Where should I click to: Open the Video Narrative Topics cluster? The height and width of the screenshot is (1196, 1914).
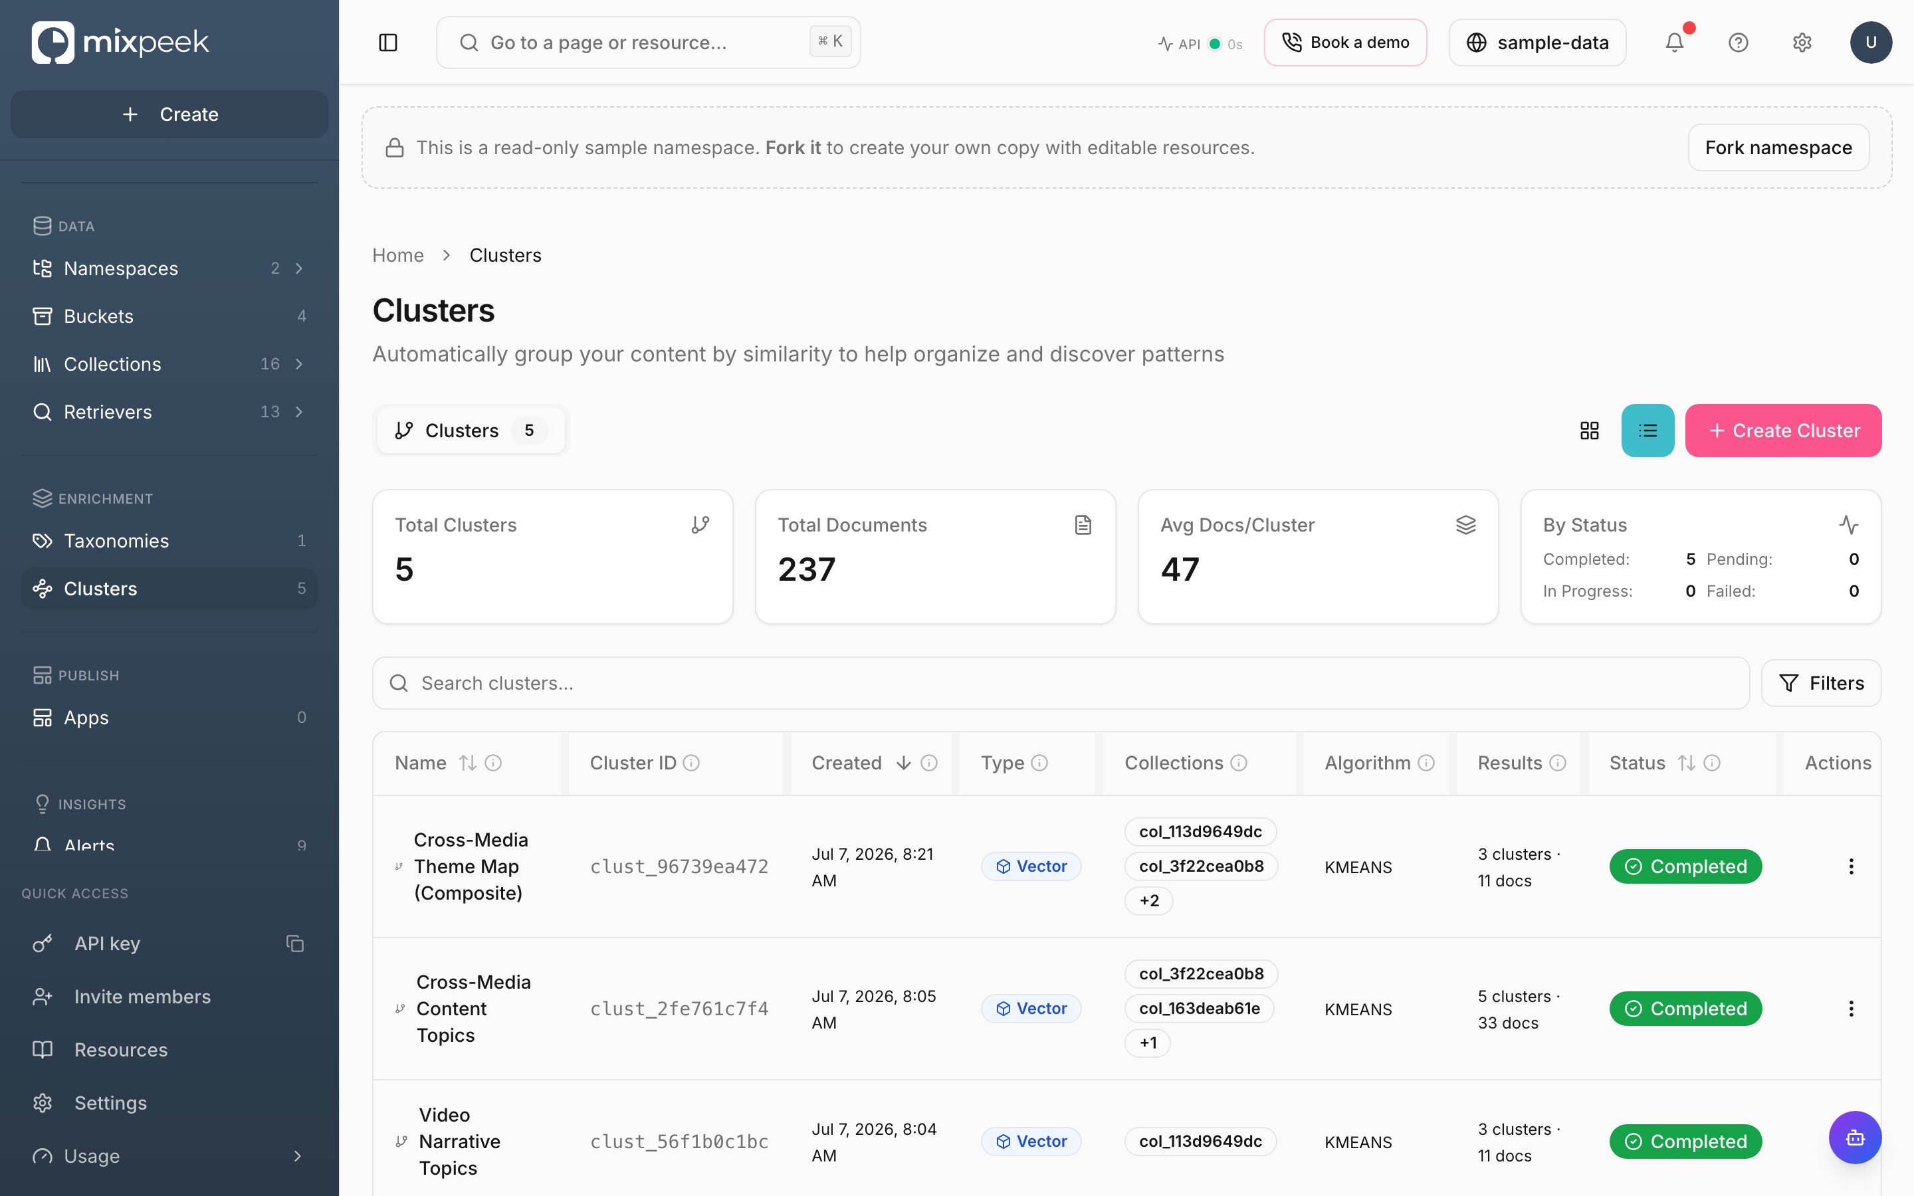pyautogui.click(x=459, y=1142)
